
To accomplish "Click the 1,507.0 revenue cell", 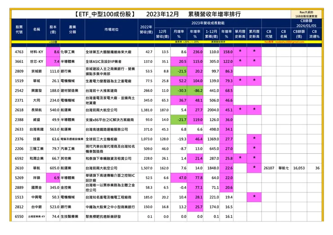I will tap(147, 168).
